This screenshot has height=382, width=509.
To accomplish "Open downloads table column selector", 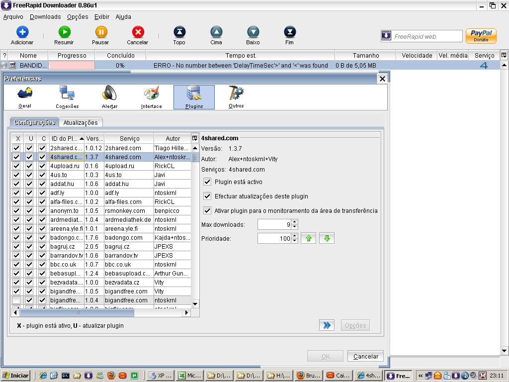I will (x=504, y=55).
